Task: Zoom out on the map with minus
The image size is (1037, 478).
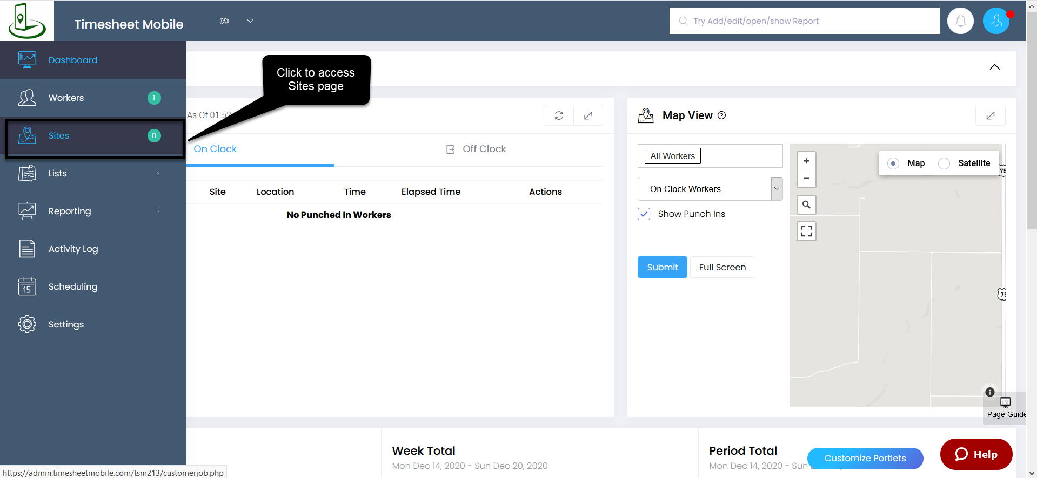Action: (806, 179)
